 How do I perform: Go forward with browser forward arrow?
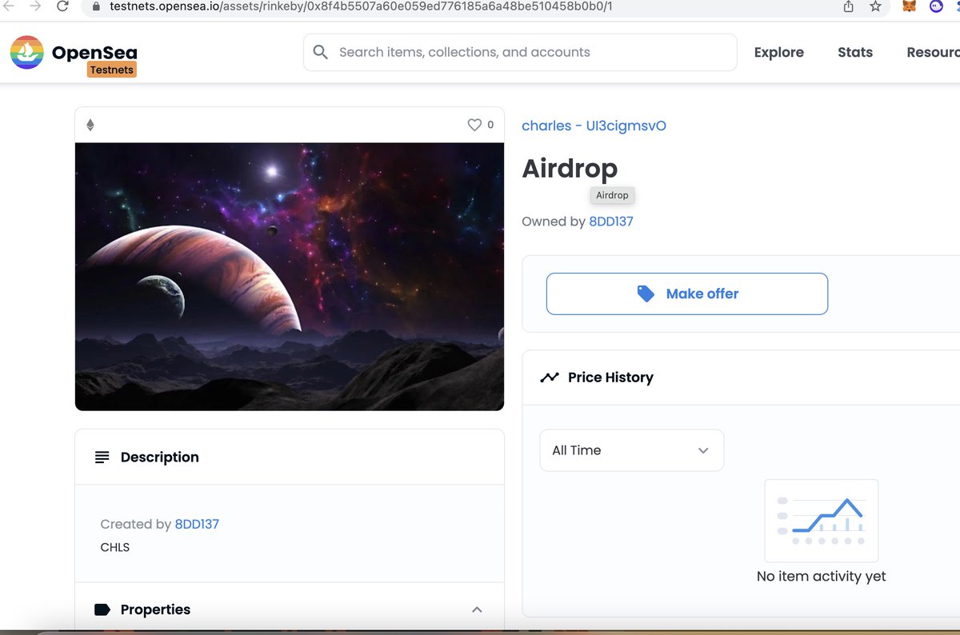click(x=35, y=6)
